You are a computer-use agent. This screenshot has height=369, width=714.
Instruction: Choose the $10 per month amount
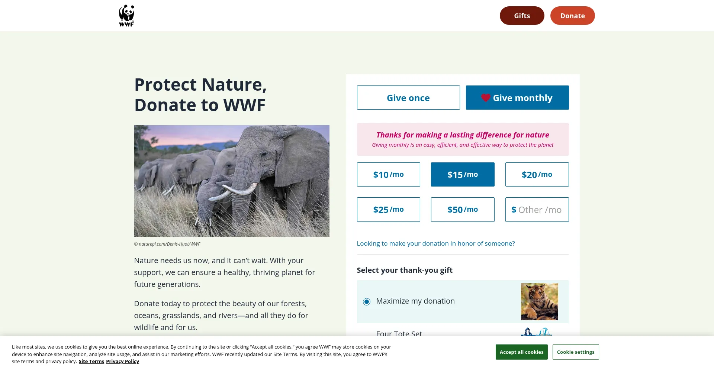click(389, 175)
